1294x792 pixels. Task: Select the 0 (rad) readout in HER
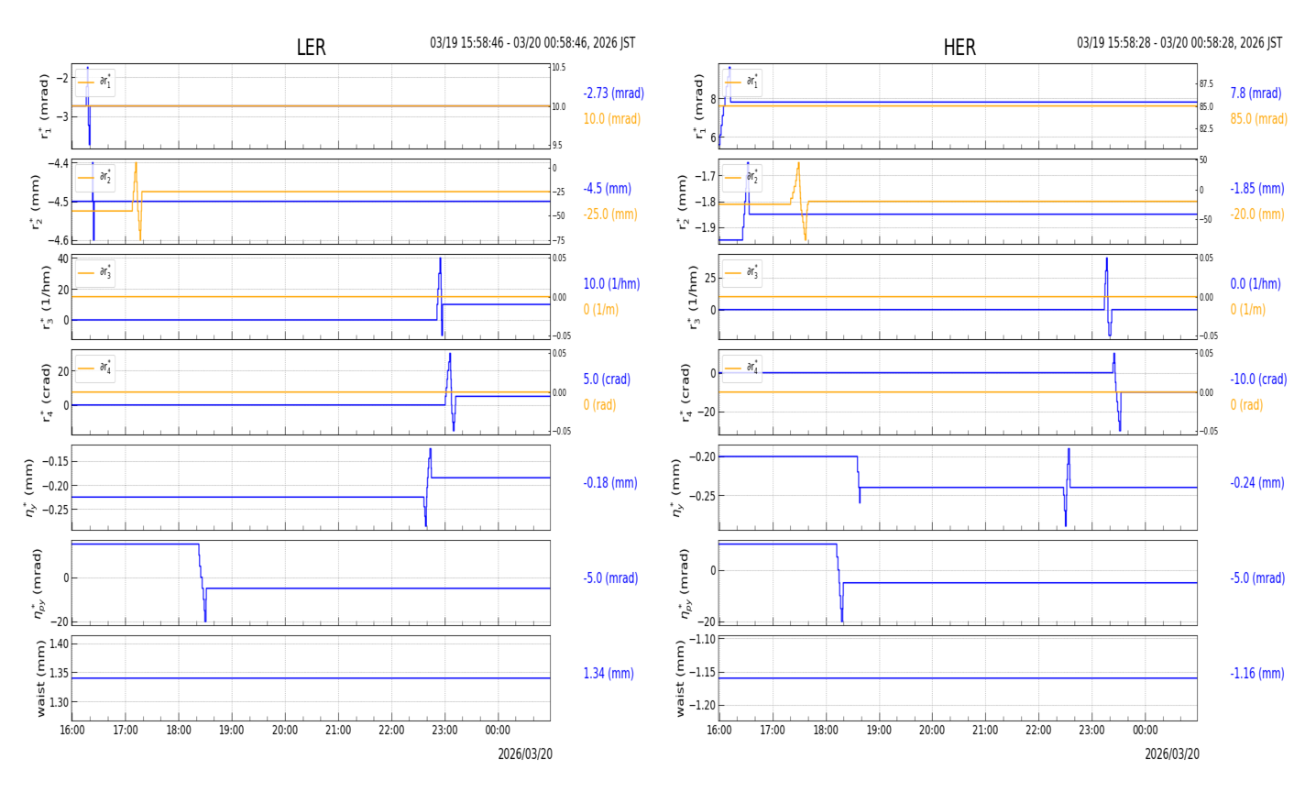1246,405
